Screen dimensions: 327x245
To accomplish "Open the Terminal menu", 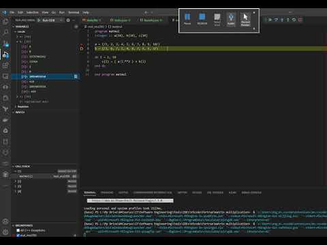I will 74,12.
